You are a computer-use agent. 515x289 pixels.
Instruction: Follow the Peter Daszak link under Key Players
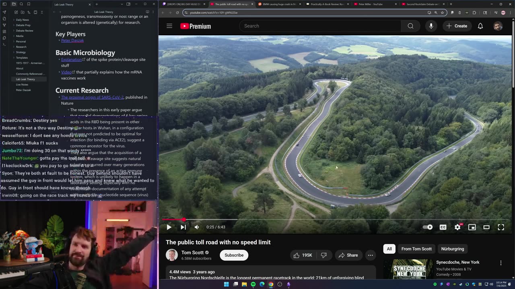(72, 41)
